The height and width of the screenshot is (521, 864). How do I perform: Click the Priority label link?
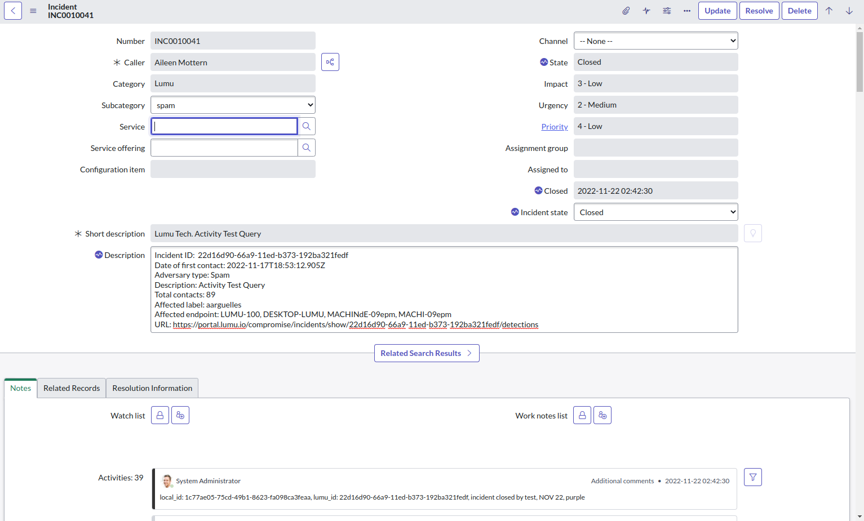[x=555, y=127]
